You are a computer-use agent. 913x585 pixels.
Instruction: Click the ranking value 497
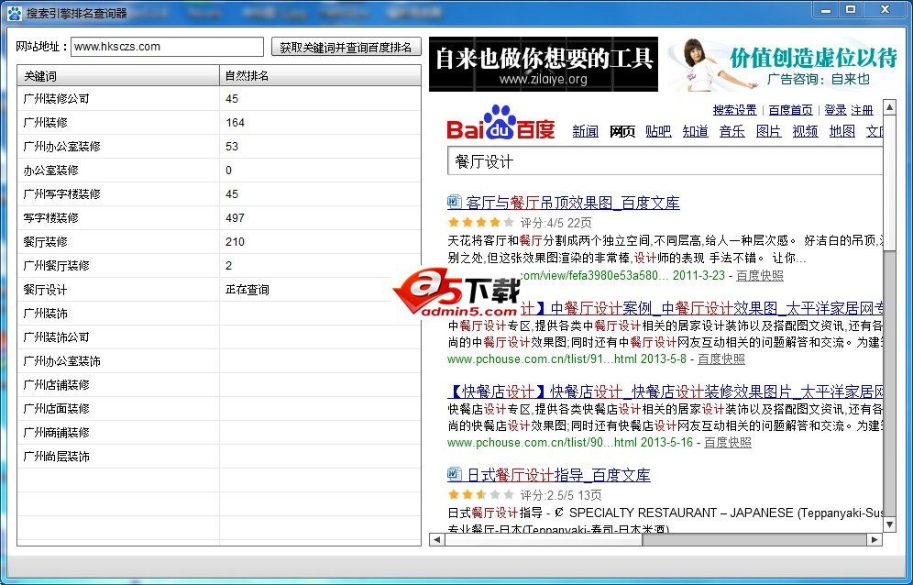(x=236, y=218)
